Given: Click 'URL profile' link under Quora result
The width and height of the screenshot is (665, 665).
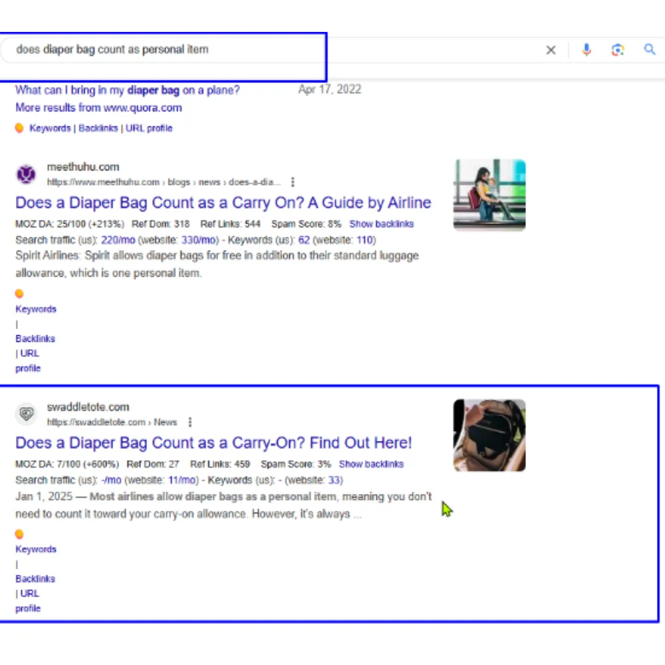Looking at the screenshot, I should 149,128.
